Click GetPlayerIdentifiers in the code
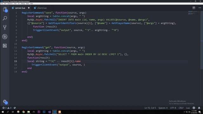203x114 pixels. tap(62, 23)
